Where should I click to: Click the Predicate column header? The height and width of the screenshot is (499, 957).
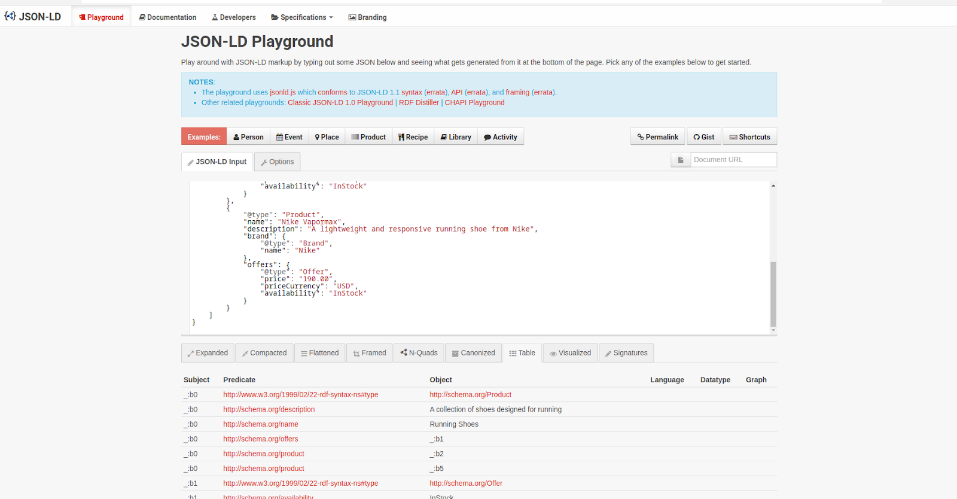pyautogui.click(x=239, y=380)
